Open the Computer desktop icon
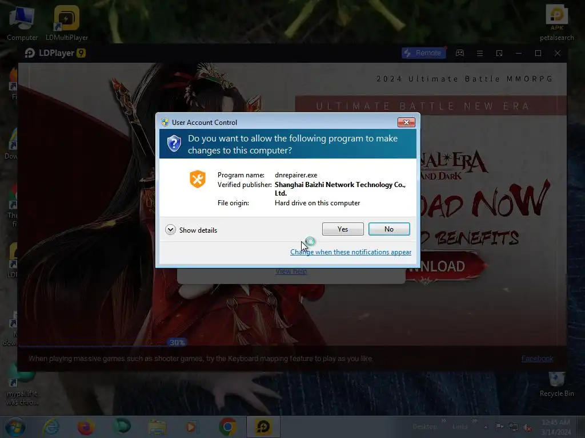The height and width of the screenshot is (438, 585). (22, 23)
